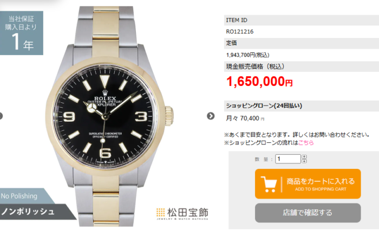Click the 現金販売価格（税込） header row
The image size is (379, 231).
pos(302,67)
